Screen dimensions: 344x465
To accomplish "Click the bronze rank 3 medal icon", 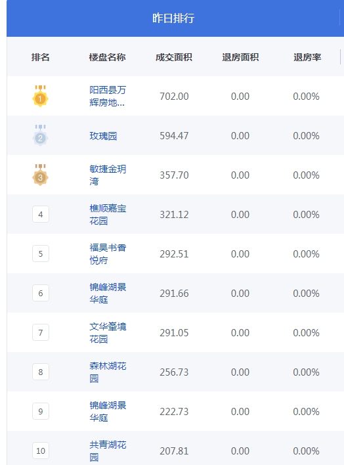I will point(40,175).
